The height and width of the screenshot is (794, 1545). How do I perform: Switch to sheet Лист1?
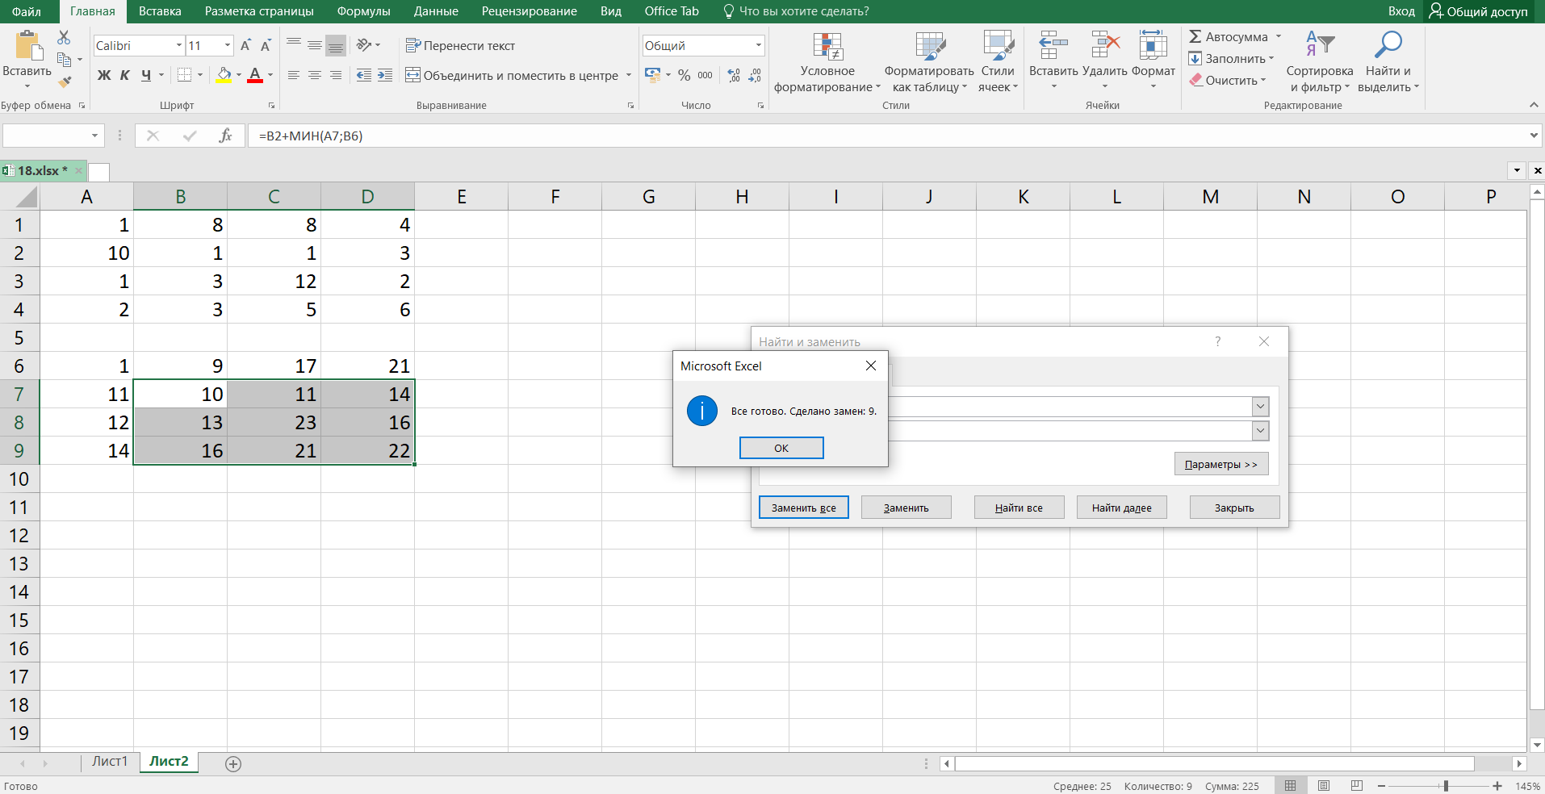[x=110, y=762]
